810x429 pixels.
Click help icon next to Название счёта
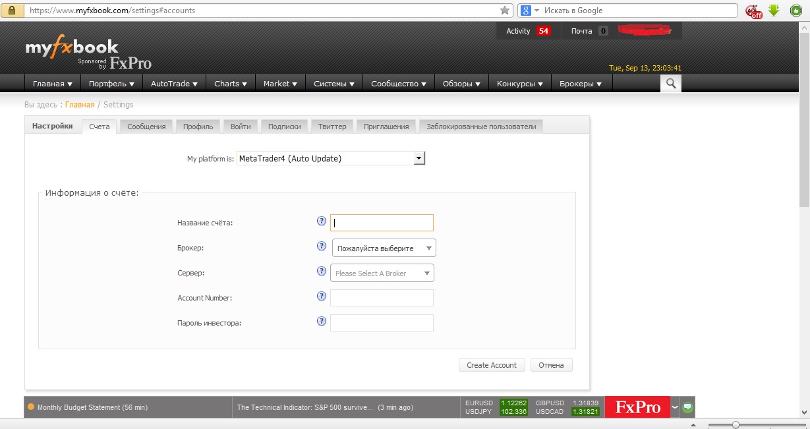click(x=322, y=221)
